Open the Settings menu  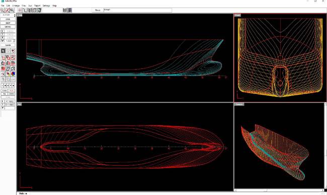coord(46,6)
